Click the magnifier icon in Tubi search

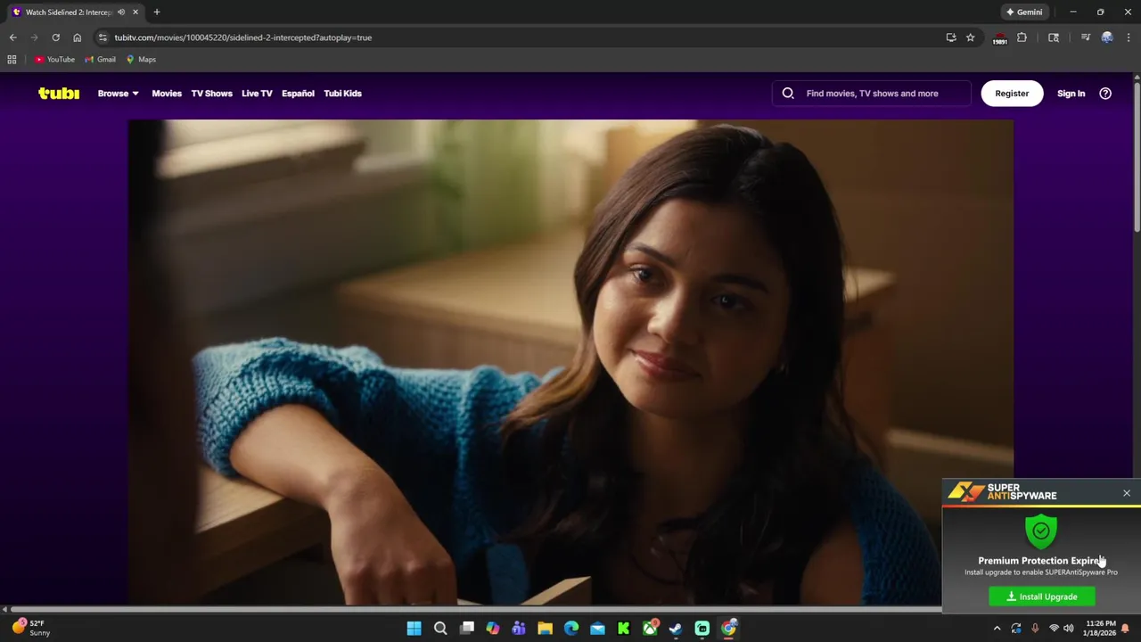pos(788,93)
